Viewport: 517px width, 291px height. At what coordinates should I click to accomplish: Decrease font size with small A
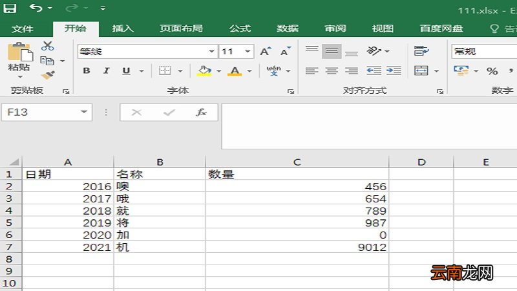pos(285,52)
